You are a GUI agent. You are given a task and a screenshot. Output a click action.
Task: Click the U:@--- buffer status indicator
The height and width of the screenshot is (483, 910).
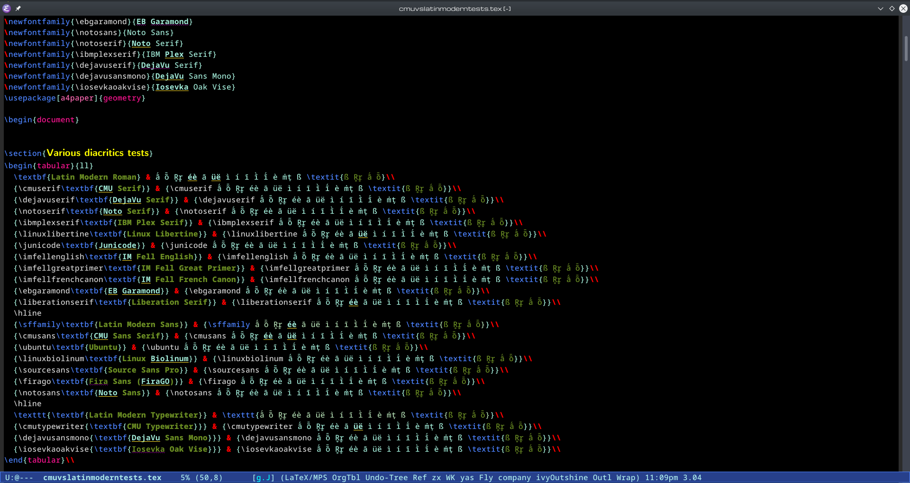pos(19,477)
